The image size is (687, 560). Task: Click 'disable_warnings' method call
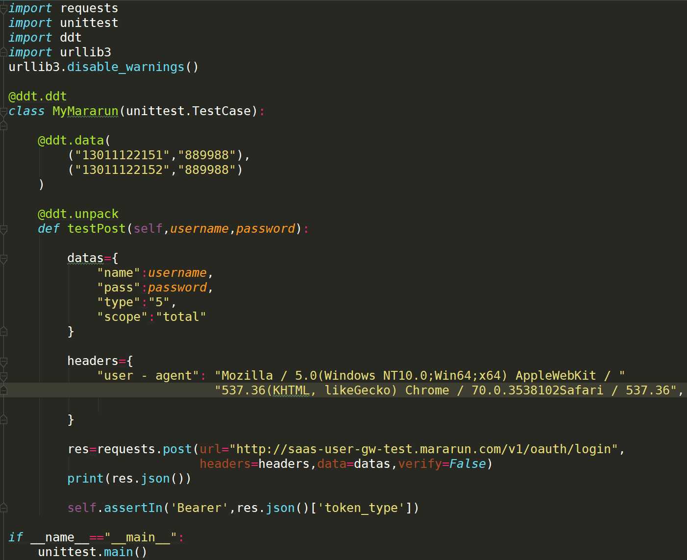coord(126,67)
